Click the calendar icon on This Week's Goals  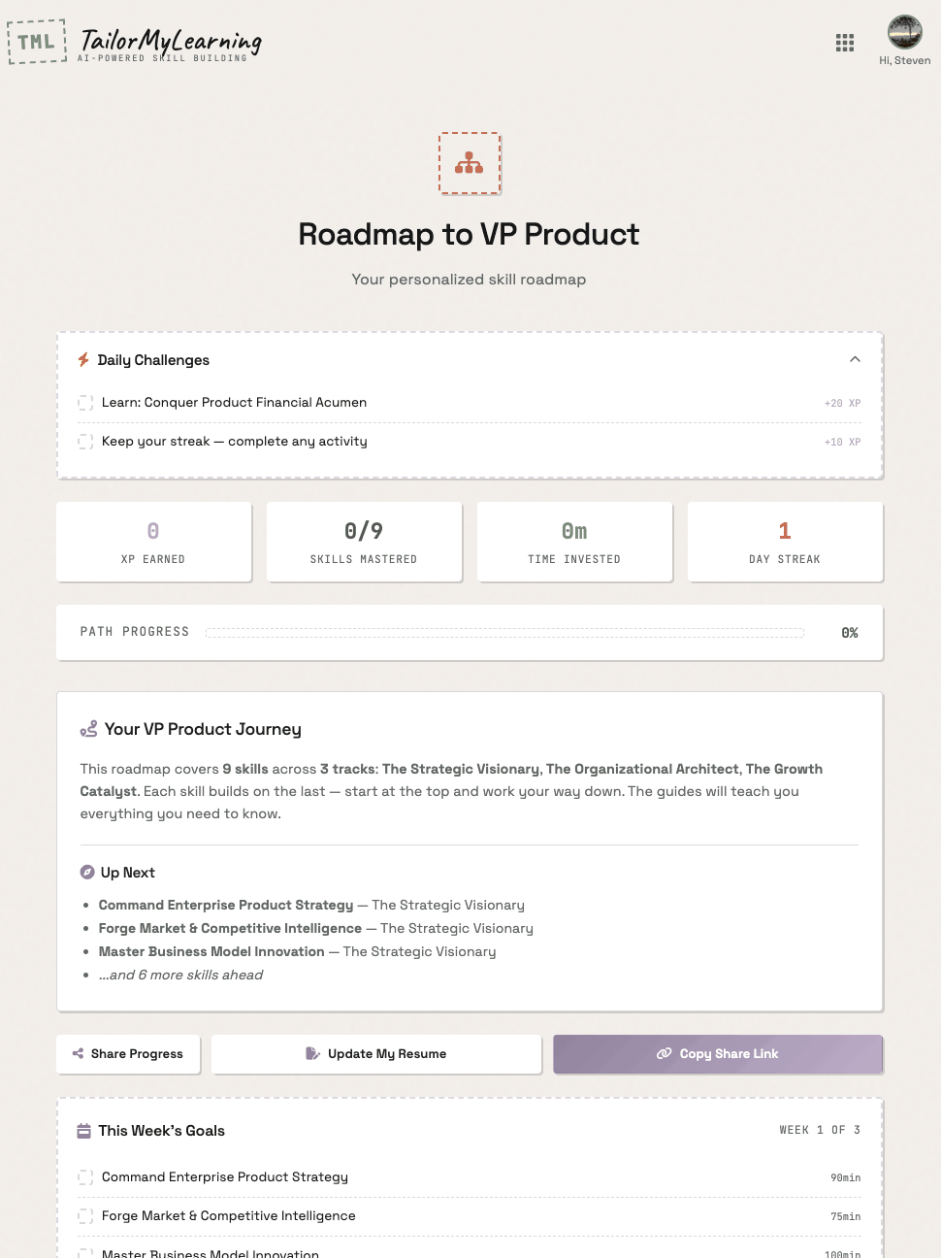pyautogui.click(x=84, y=1130)
